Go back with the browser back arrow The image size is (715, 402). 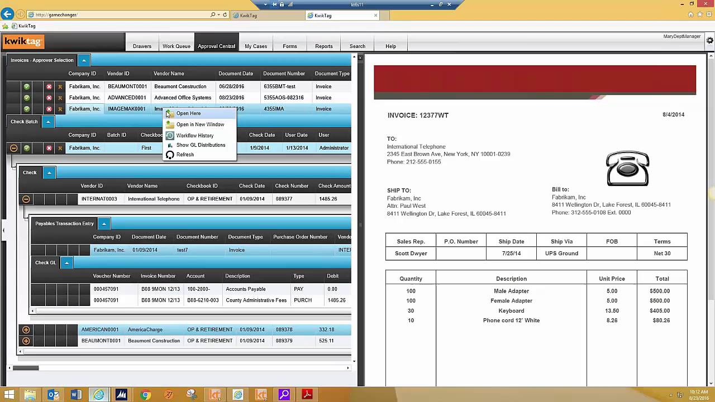click(x=7, y=15)
